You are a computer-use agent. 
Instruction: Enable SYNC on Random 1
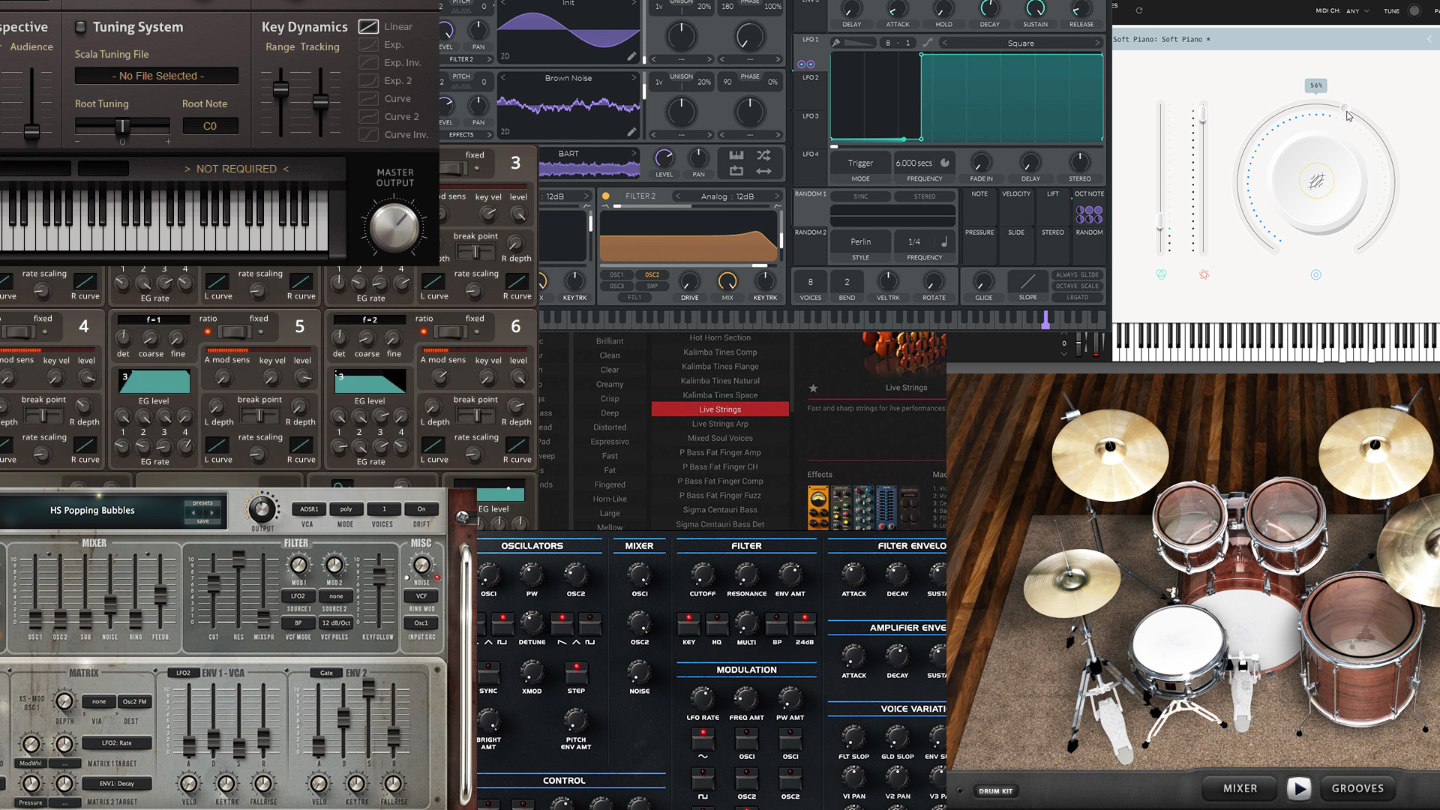point(861,196)
